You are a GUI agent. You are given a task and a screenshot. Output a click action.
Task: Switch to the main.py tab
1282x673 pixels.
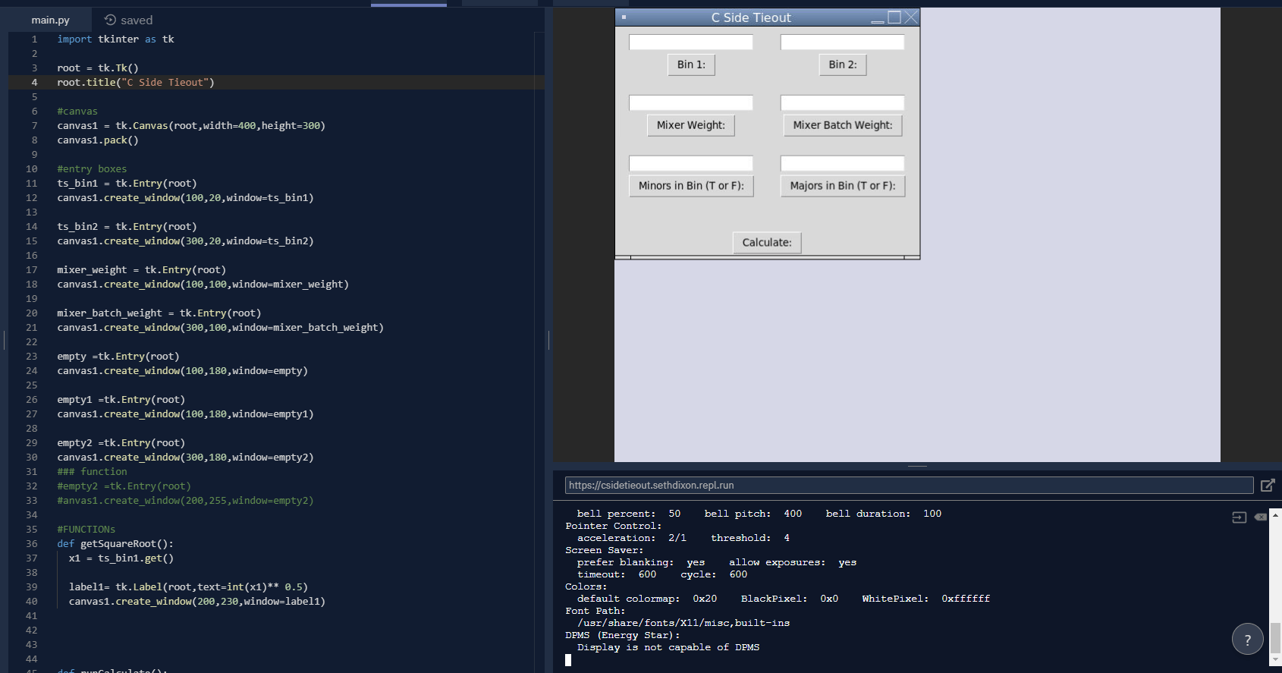coord(50,20)
